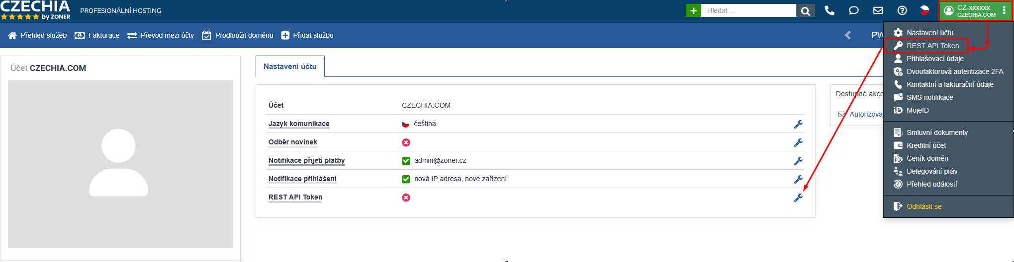Screen dimensions: 1014x262
Task: Click Odhlásit se to log out
Action: pos(923,206)
